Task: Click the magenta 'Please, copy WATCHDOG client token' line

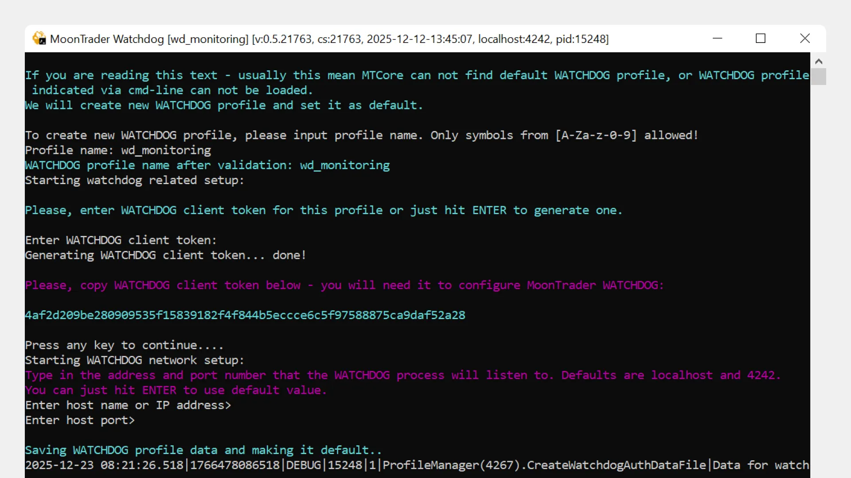Action: [344, 285]
